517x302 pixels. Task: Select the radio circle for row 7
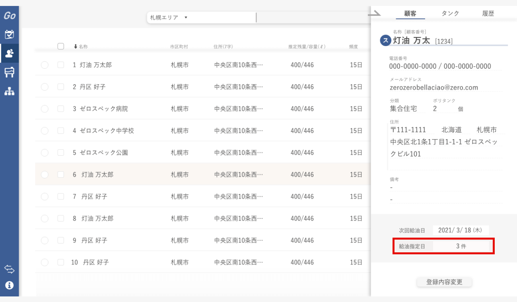click(x=45, y=196)
